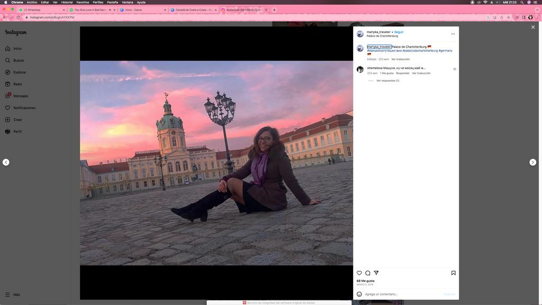Open post options three-dots menu
The width and height of the screenshot is (542, 305).
[453, 34]
